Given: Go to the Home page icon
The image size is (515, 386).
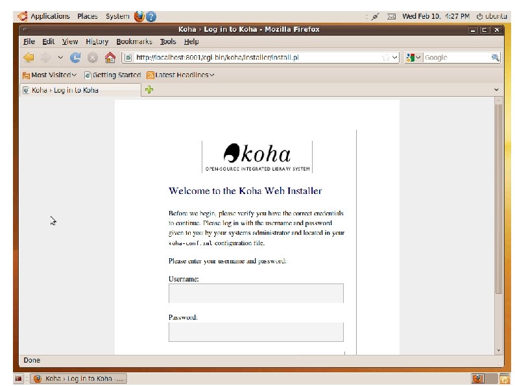Looking at the screenshot, I should tap(110, 58).
